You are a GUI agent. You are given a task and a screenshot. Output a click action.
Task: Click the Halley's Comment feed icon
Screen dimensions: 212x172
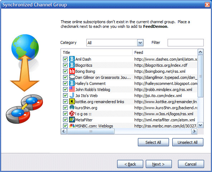[72, 83]
